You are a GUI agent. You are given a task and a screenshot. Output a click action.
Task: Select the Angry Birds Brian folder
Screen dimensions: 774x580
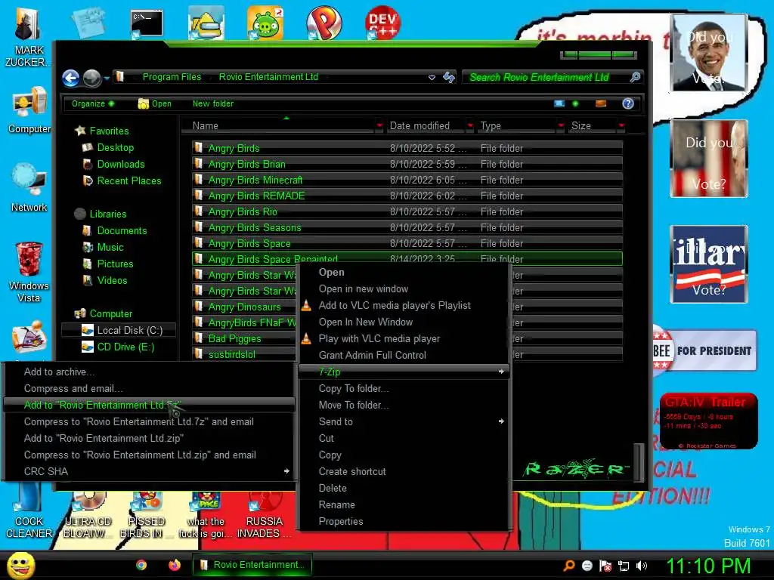407,164
